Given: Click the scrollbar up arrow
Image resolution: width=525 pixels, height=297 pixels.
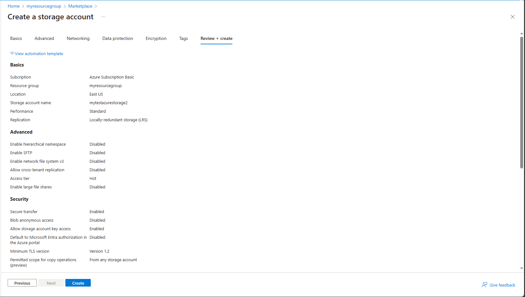Looking at the screenshot, I should click(522, 33).
